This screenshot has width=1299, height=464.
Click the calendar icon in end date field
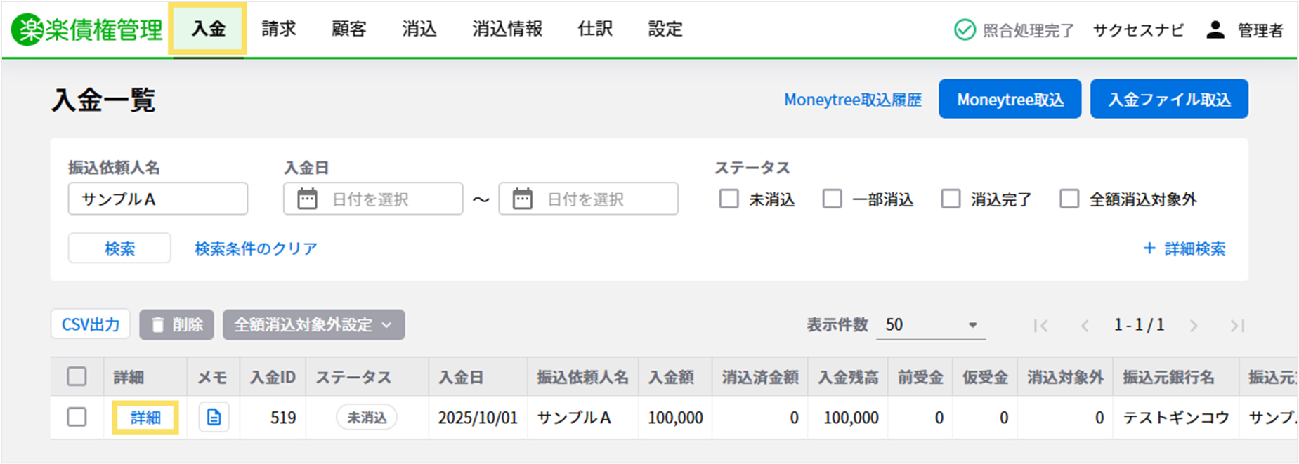click(x=522, y=199)
